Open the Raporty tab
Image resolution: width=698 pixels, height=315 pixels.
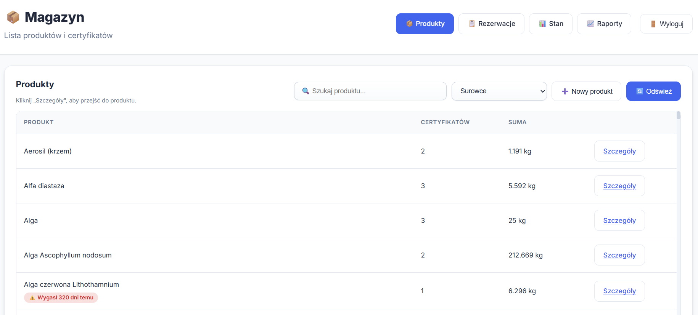(604, 24)
